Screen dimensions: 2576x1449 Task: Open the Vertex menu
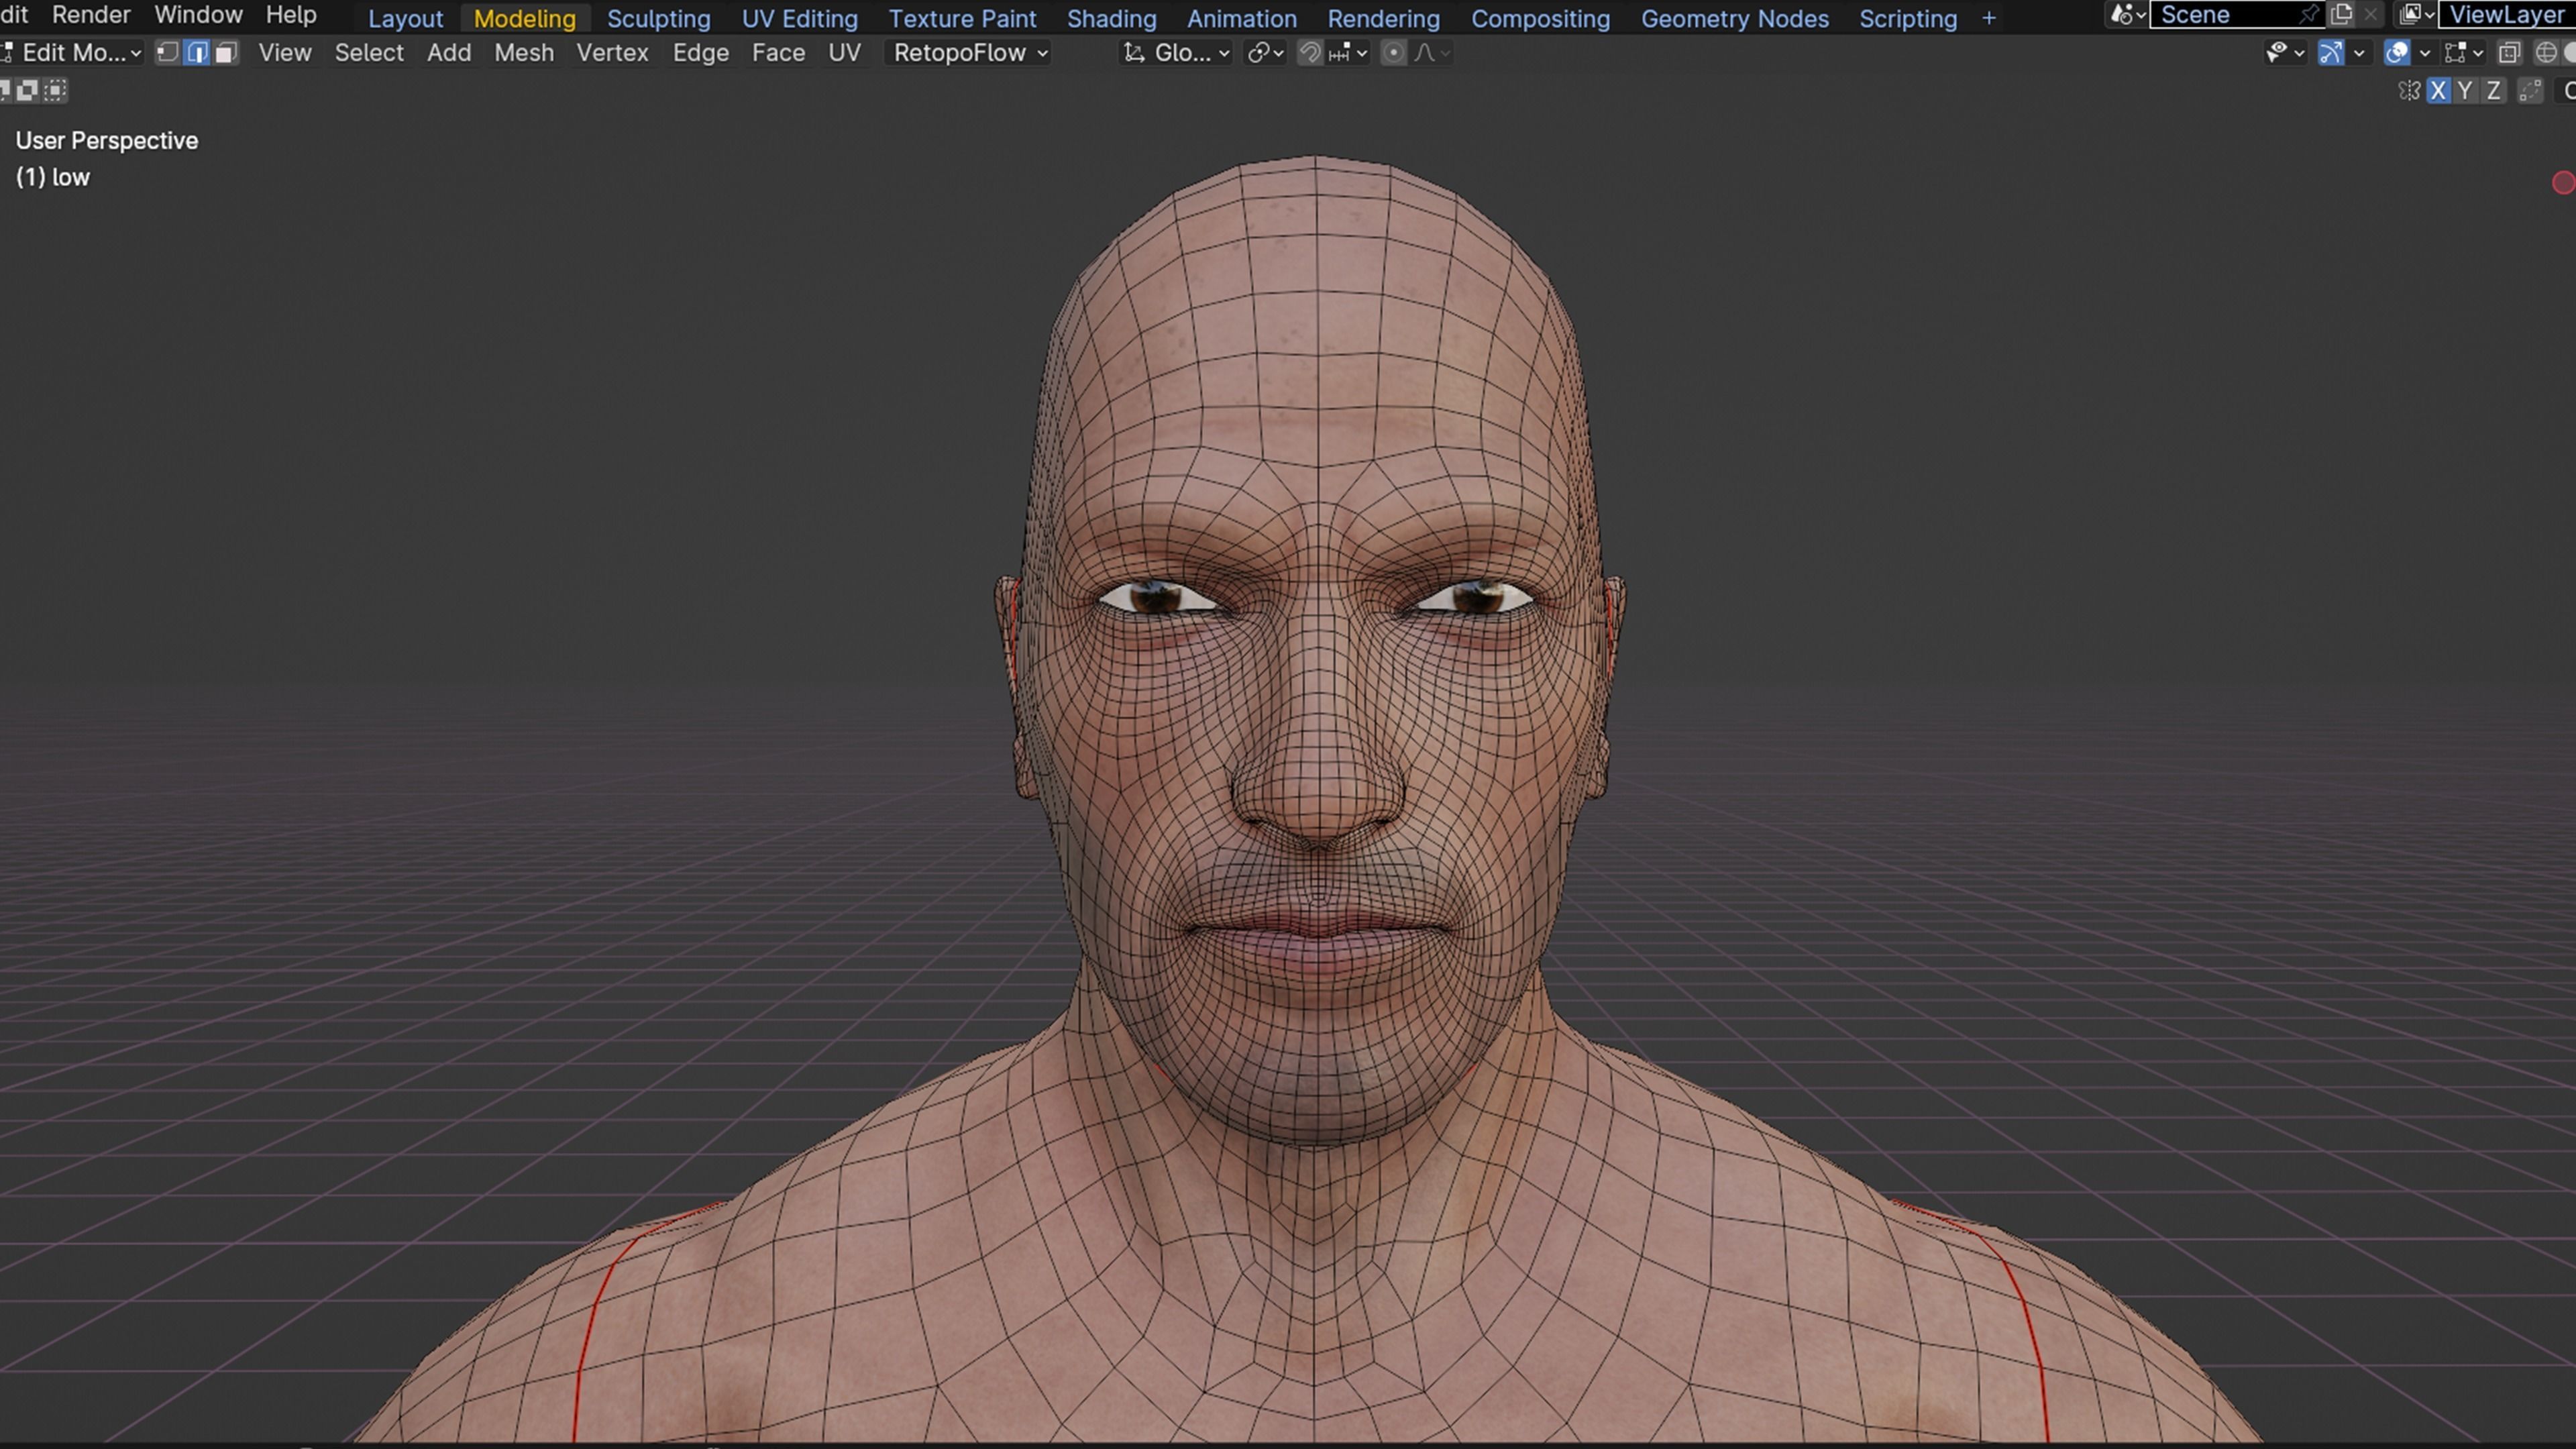click(612, 53)
